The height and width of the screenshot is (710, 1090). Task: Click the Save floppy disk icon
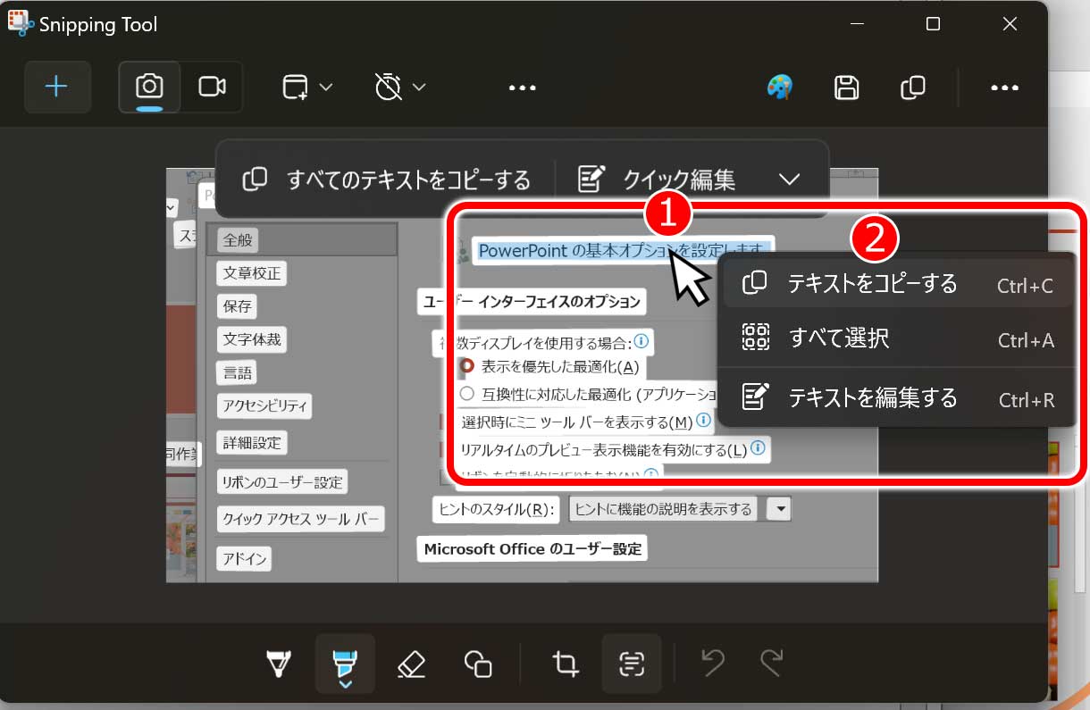(846, 87)
